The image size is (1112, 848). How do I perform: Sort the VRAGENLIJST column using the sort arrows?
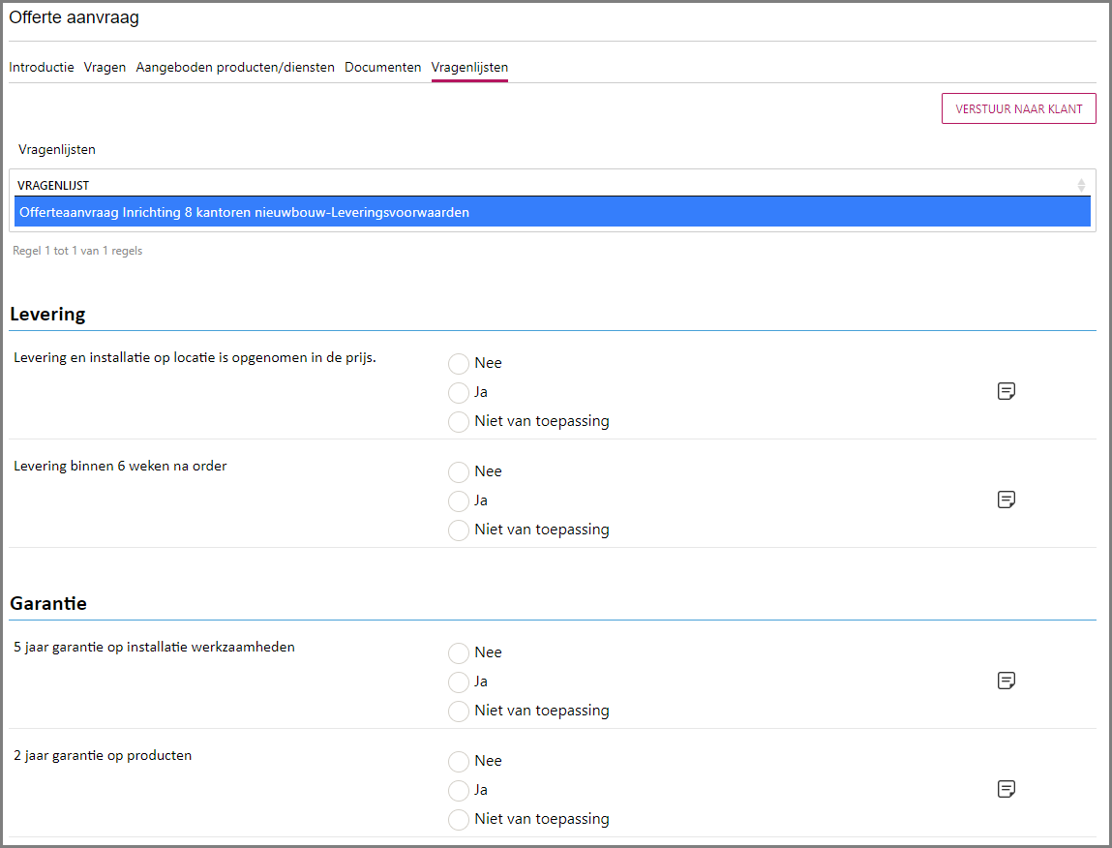pos(1081,185)
